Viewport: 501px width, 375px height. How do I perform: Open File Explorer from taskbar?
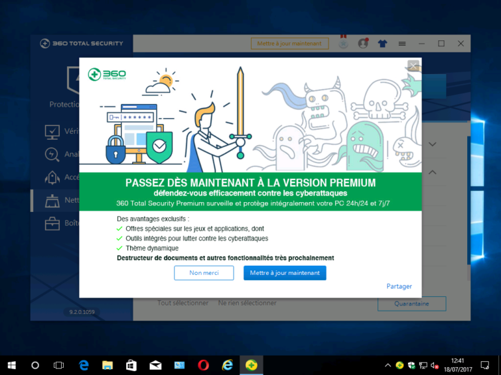pyautogui.click(x=107, y=365)
